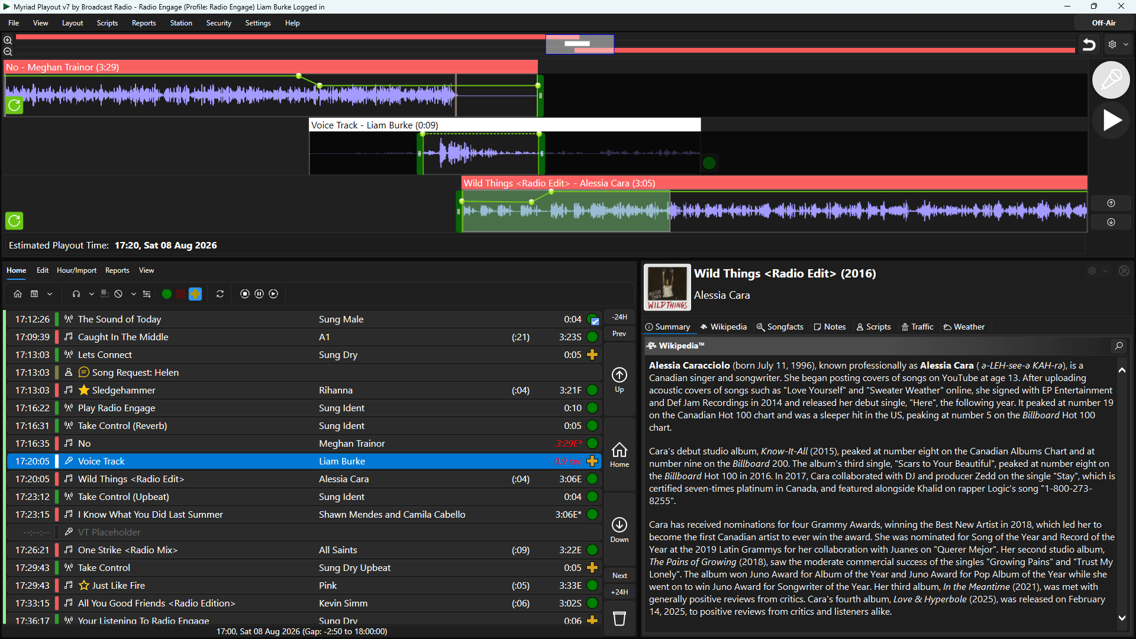Open voice track editor settings gear

click(1112, 44)
